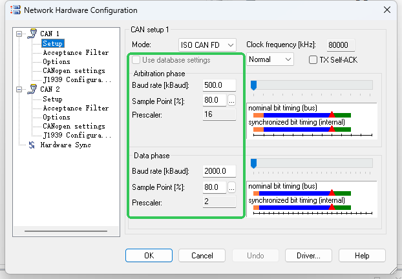The width and height of the screenshot is (402, 279).
Task: Click the arbitration phase baud rate slider thumb
Action: (253, 85)
